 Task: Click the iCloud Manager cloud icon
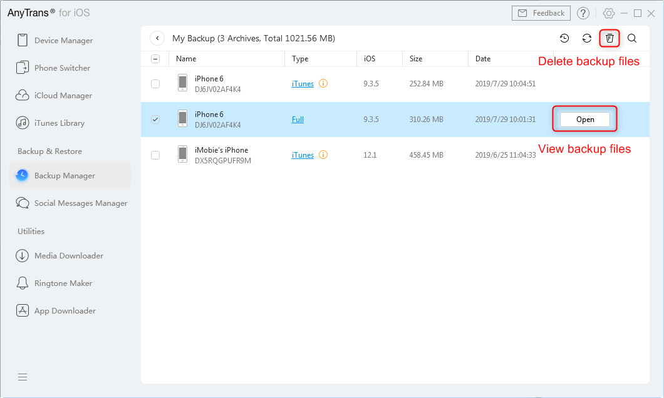[x=23, y=95]
